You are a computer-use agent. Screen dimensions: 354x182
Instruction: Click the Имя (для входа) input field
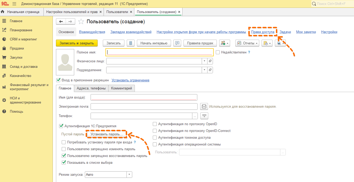pyautogui.click(x=144, y=98)
